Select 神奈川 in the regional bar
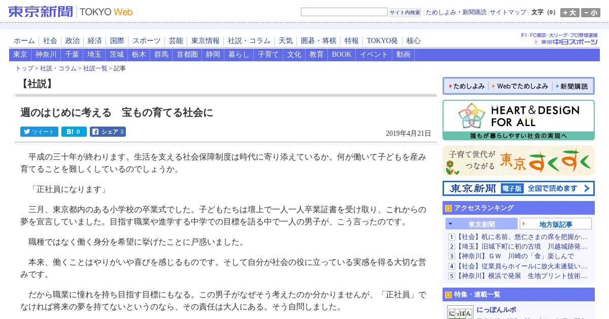The width and height of the screenshot is (609, 319). 46,55
